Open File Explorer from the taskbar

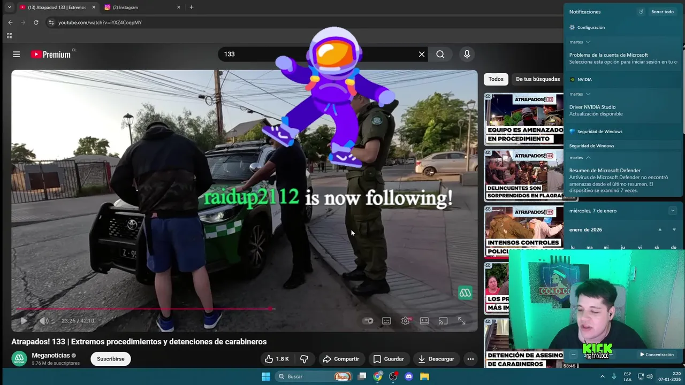424,376
